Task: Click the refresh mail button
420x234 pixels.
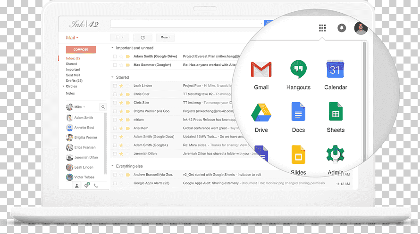Action: click(143, 38)
